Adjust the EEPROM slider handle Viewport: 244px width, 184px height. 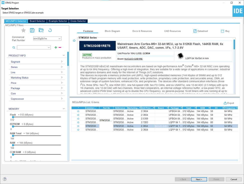click(13, 126)
